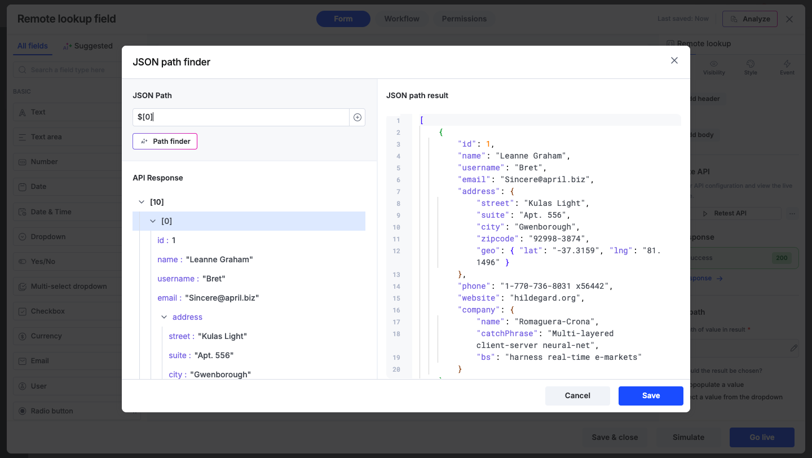The height and width of the screenshot is (458, 812).
Task: Open the Permissions tab
Action: click(464, 19)
